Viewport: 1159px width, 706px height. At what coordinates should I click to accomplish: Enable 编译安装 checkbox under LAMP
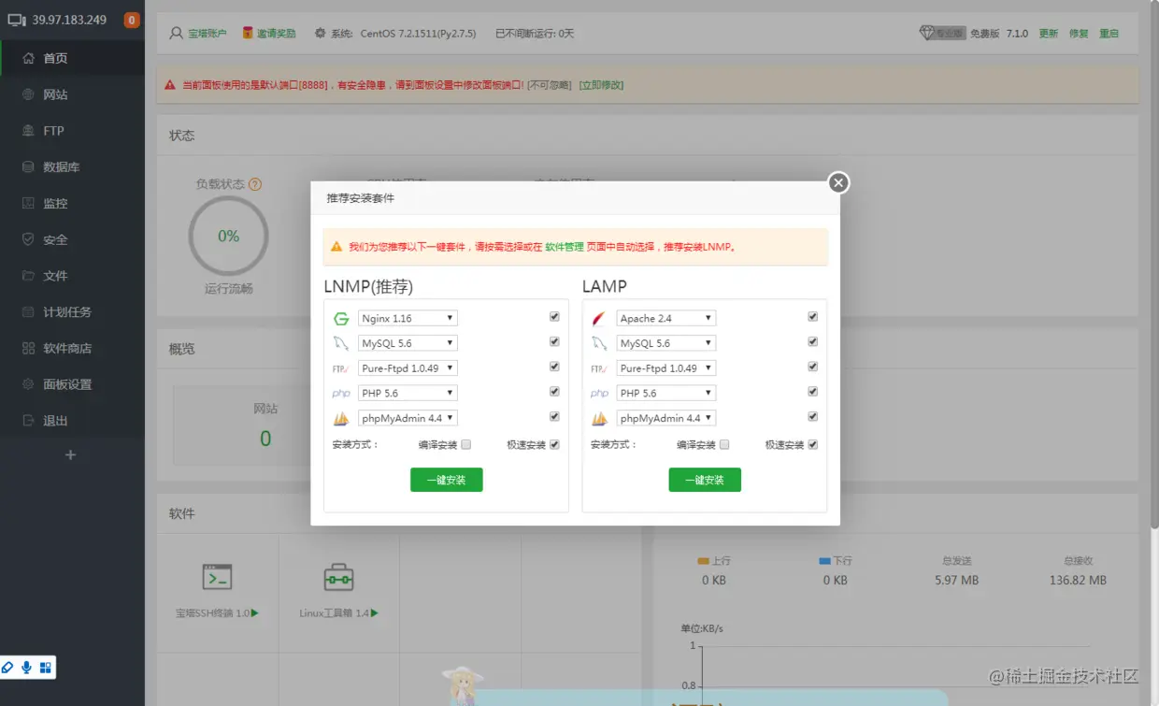click(x=724, y=445)
